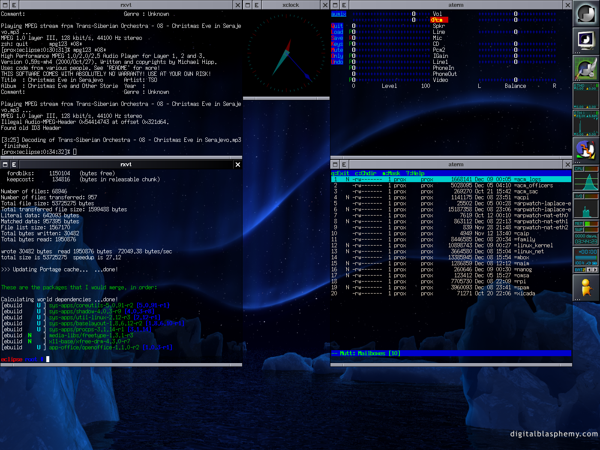
Task: Select the =acpi mailbox row in Mutt
Action: pyautogui.click(x=451, y=198)
